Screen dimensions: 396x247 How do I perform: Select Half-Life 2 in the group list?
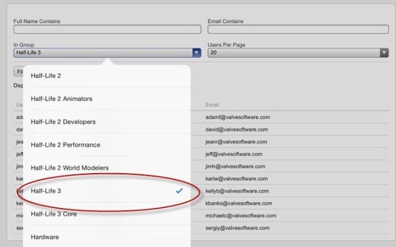[x=107, y=76]
